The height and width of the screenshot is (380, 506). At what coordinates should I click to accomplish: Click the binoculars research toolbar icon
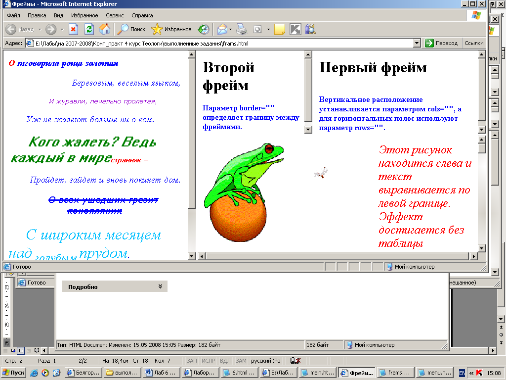tap(310, 29)
